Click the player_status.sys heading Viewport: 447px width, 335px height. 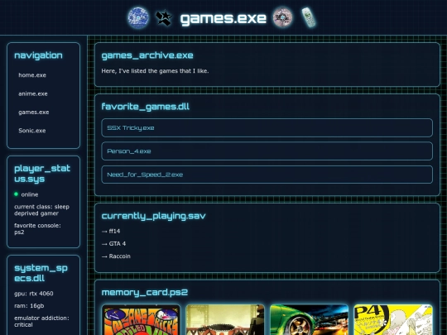click(42, 174)
